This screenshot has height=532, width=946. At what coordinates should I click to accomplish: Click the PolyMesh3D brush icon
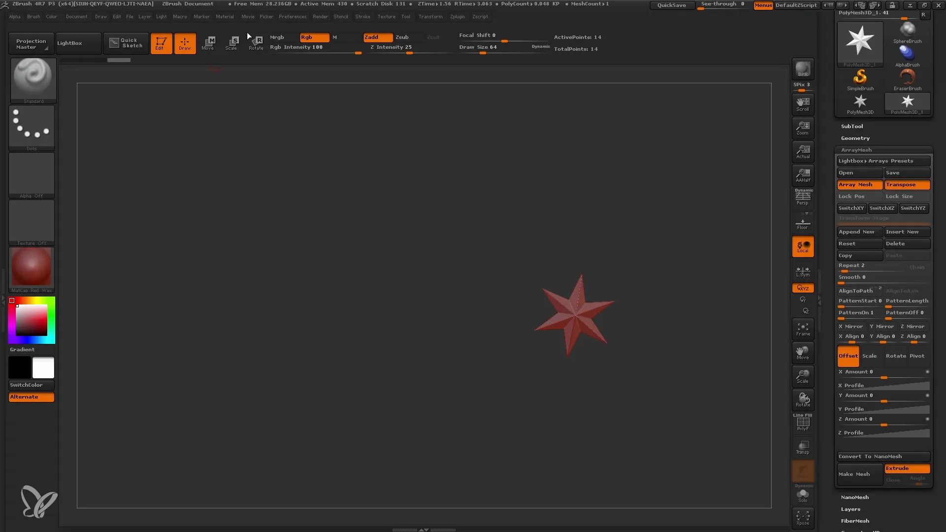click(861, 102)
